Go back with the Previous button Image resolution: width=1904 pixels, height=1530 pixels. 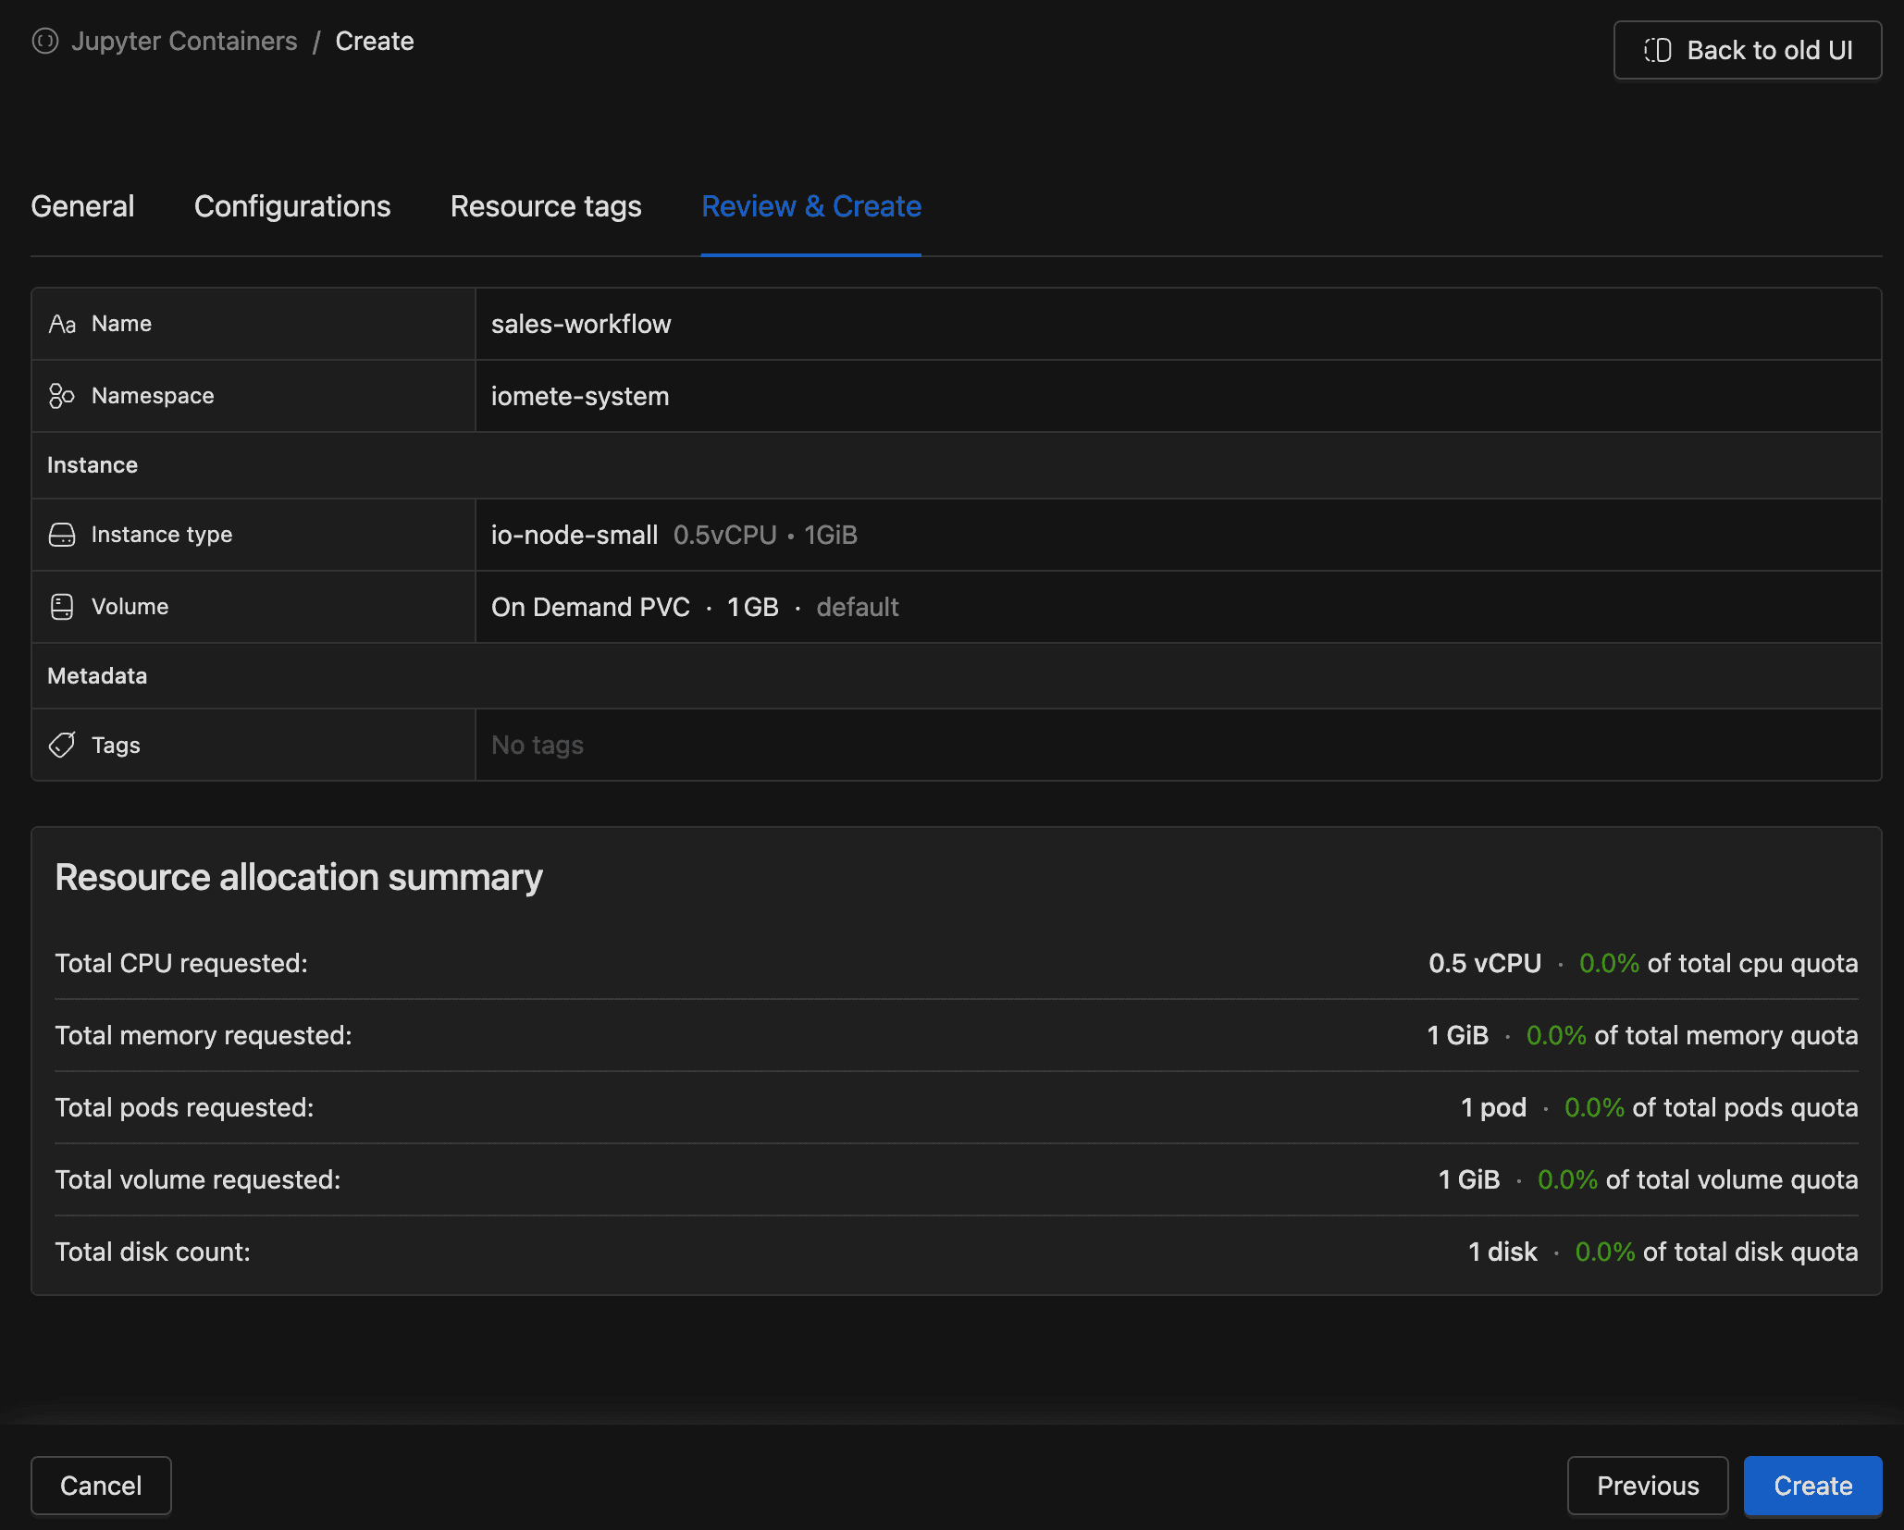click(x=1648, y=1486)
